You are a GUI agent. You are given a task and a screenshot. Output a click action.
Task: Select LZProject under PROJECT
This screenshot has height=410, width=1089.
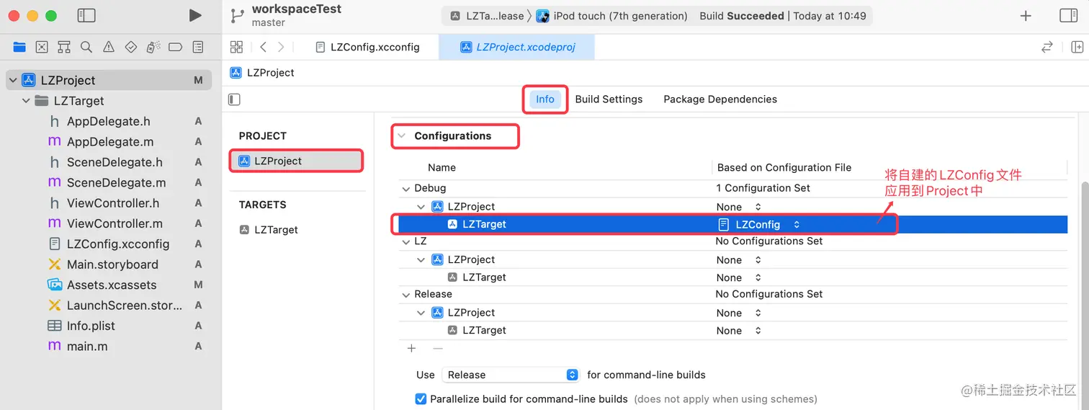click(x=296, y=161)
